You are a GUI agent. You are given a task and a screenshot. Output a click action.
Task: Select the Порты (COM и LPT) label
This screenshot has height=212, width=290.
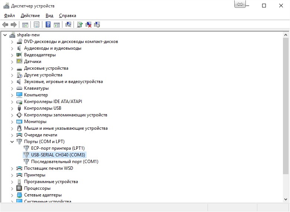(45, 142)
